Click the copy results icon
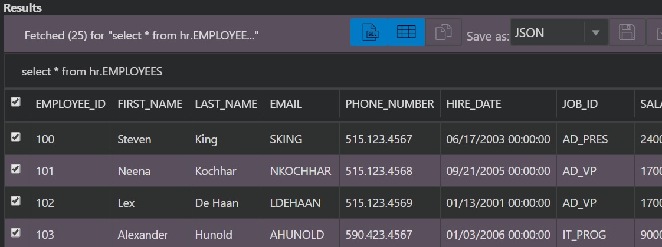 point(443,32)
